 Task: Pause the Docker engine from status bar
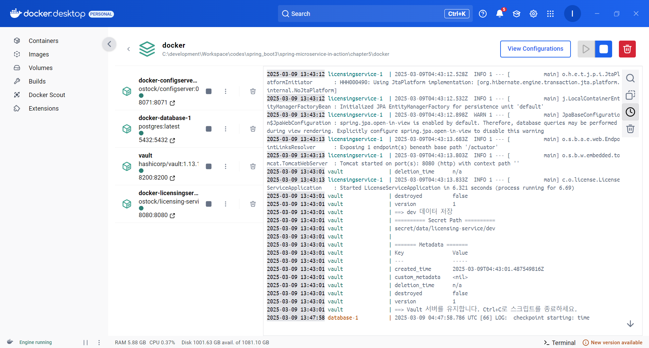(x=86, y=343)
